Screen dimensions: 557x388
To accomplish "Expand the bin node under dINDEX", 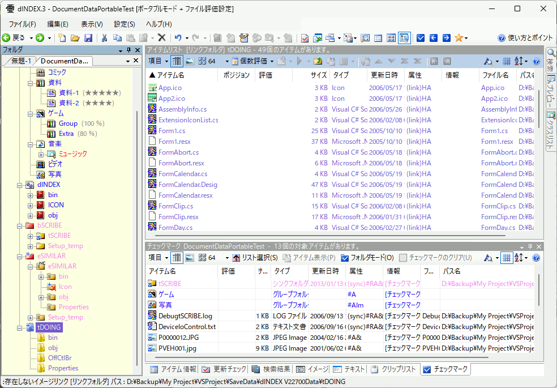I will tap(30, 195).
